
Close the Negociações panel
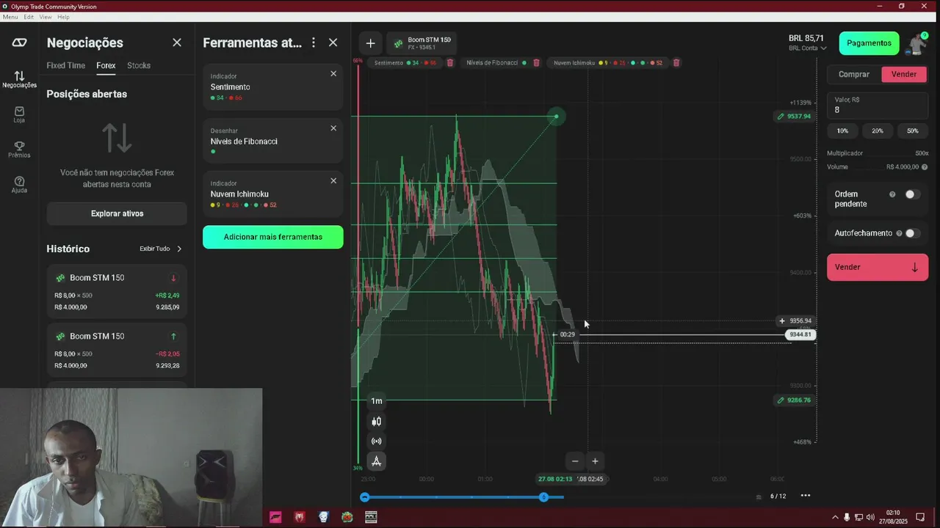coord(177,43)
